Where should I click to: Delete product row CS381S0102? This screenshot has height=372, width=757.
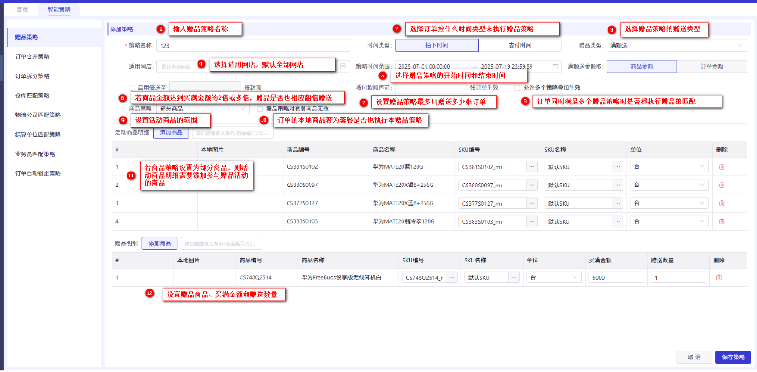[x=722, y=167]
